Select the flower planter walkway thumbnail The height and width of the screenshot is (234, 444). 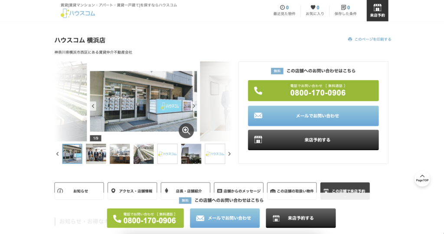pyautogui.click(x=144, y=154)
